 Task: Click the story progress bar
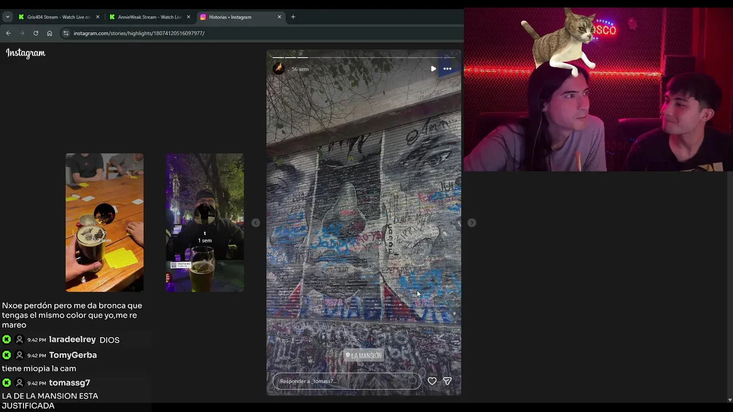click(364, 57)
